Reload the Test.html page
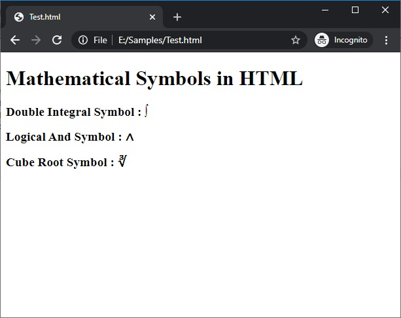 coord(57,40)
